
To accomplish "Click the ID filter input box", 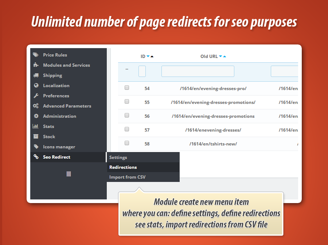I will (x=142, y=71).
